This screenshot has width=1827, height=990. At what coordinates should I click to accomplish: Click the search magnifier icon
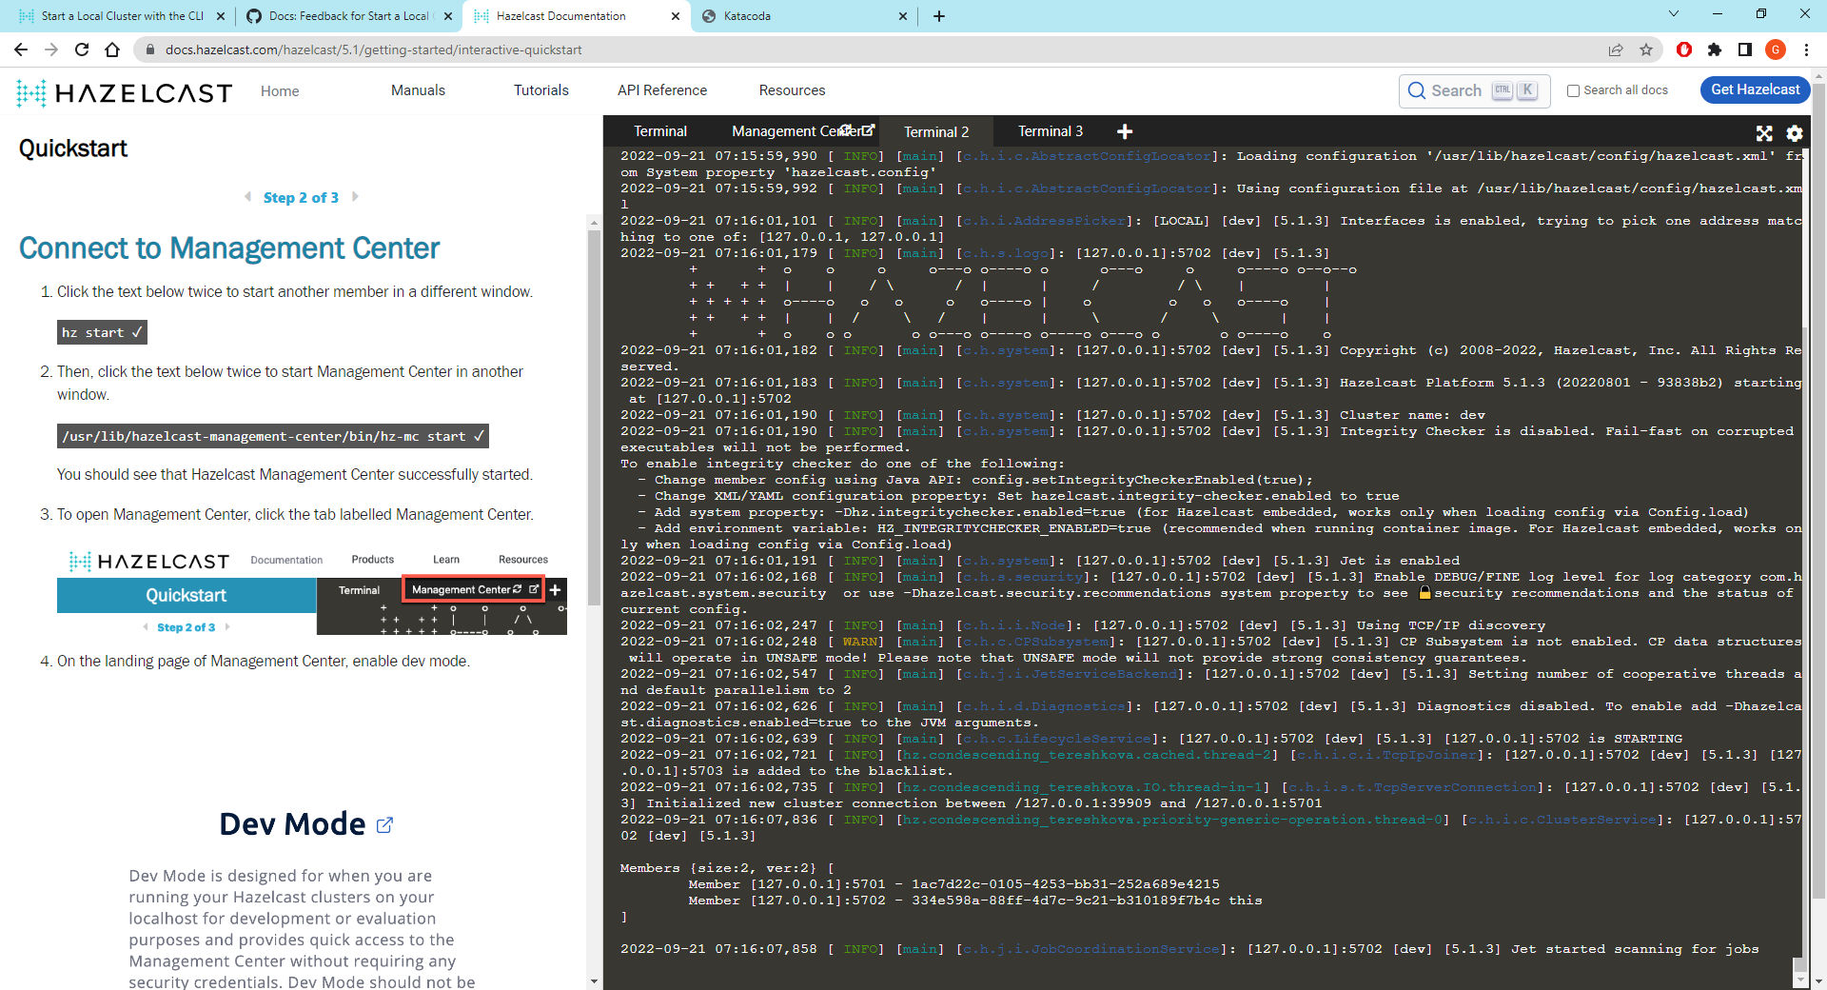1419,89
